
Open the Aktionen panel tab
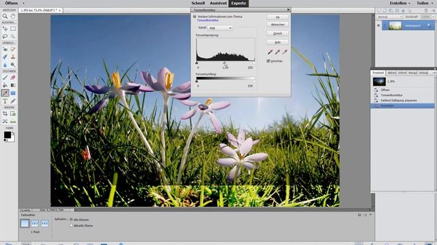click(391, 73)
